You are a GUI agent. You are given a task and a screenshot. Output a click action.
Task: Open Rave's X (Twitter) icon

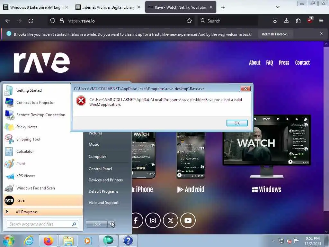pos(170,220)
